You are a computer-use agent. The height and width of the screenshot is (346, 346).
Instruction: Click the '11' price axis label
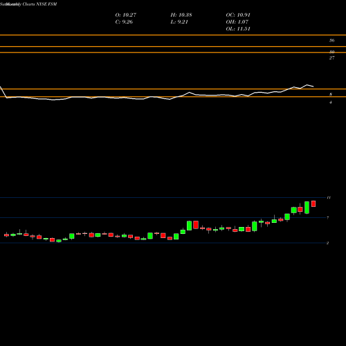pyautogui.click(x=329, y=198)
